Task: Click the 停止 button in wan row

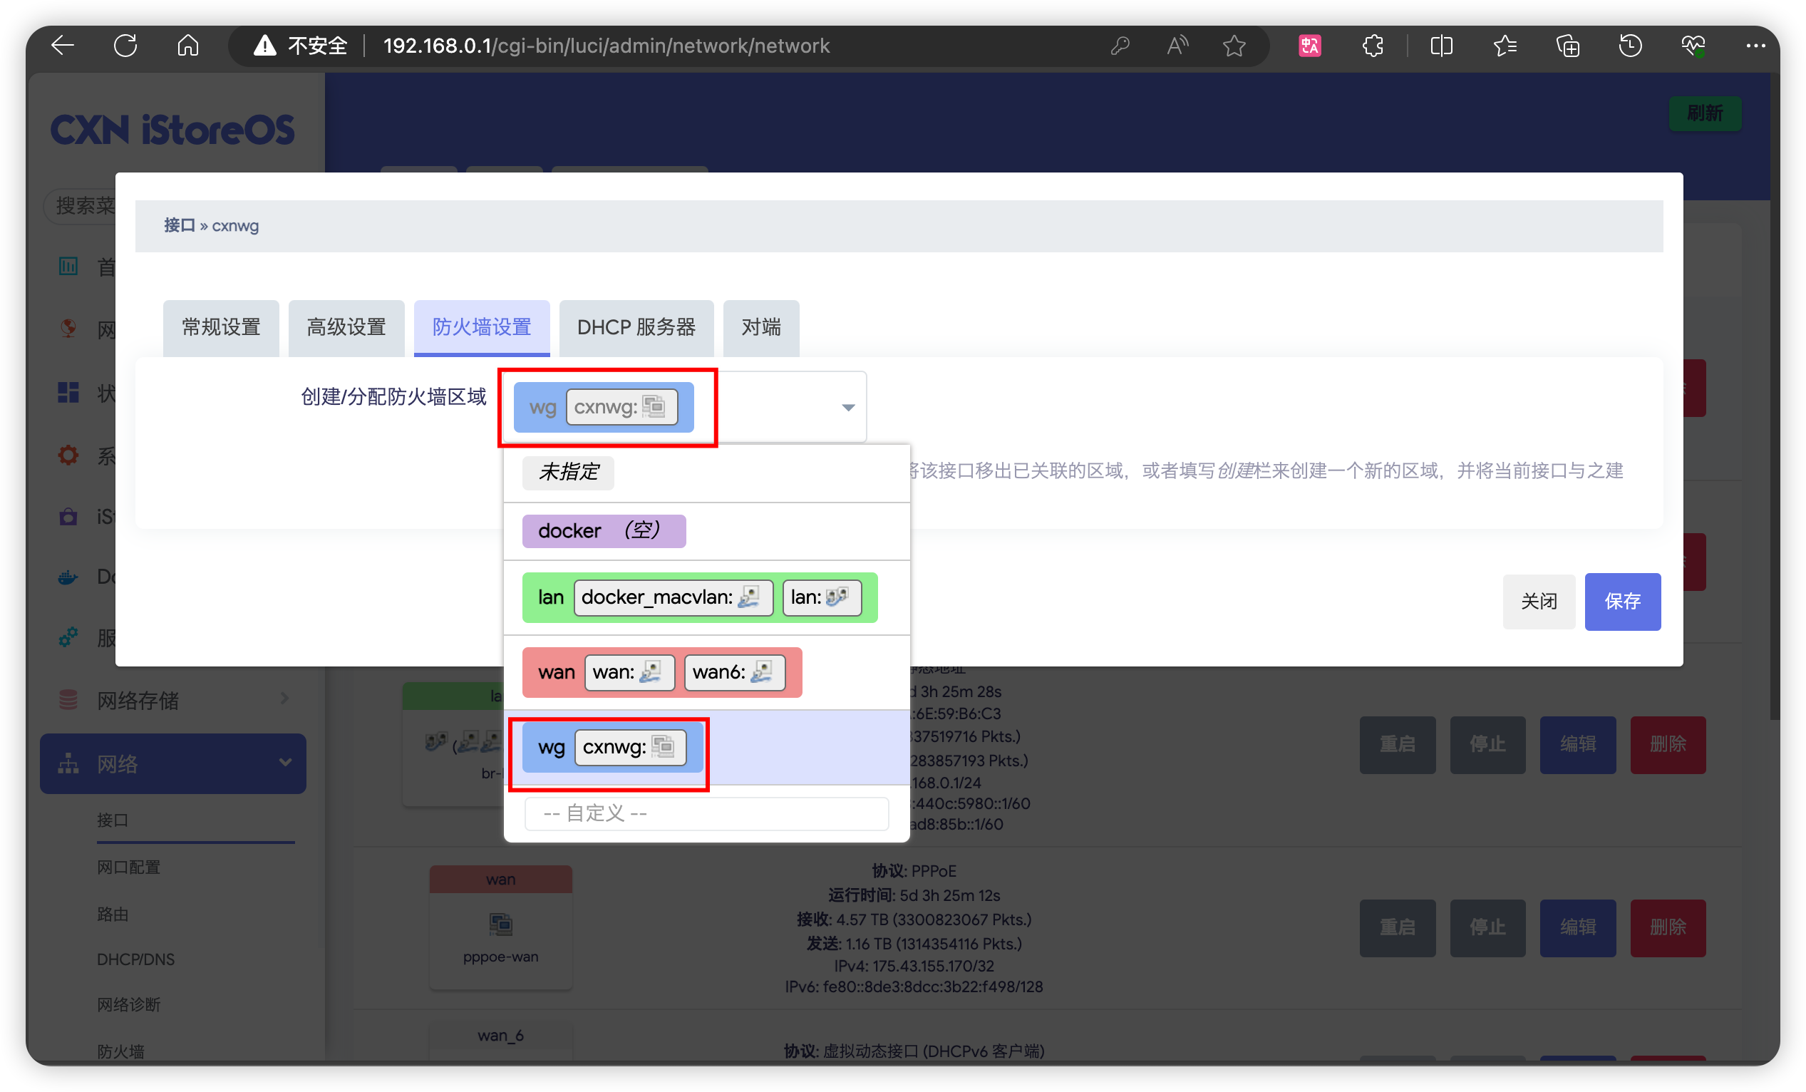Action: tap(1488, 928)
